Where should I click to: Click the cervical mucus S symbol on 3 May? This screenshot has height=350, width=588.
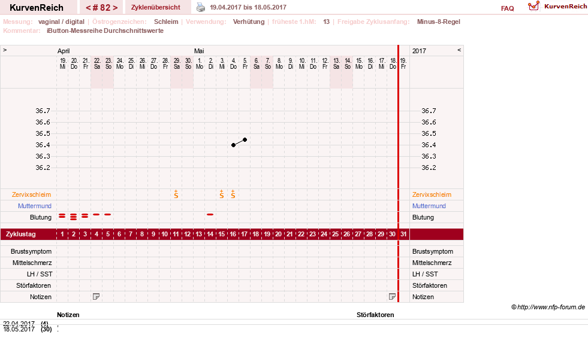pyautogui.click(x=222, y=194)
